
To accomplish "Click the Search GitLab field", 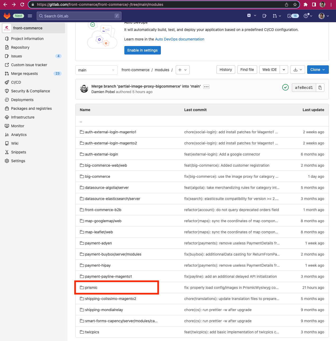I will click(79, 16).
